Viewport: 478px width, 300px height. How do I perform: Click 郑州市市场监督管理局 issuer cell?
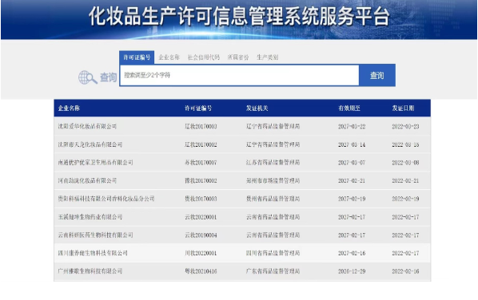tap(273, 181)
